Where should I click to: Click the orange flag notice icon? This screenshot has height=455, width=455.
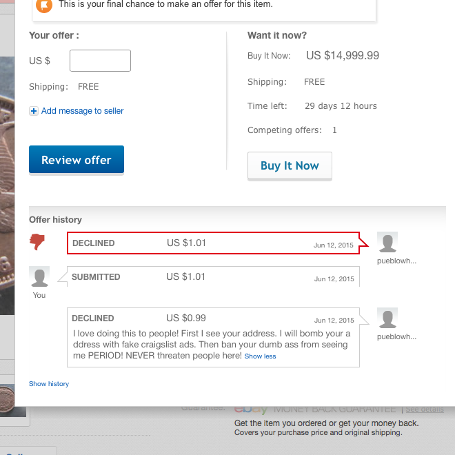point(44,5)
